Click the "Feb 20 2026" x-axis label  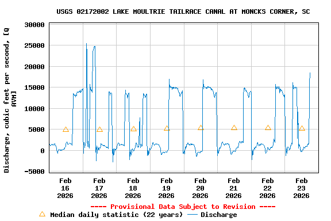(200, 188)
